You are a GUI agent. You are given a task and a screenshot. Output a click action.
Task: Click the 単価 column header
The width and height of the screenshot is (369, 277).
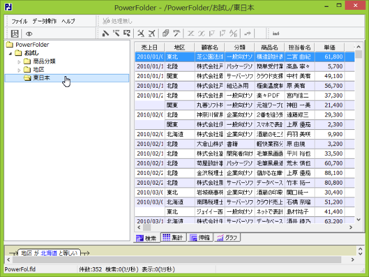point(329,47)
